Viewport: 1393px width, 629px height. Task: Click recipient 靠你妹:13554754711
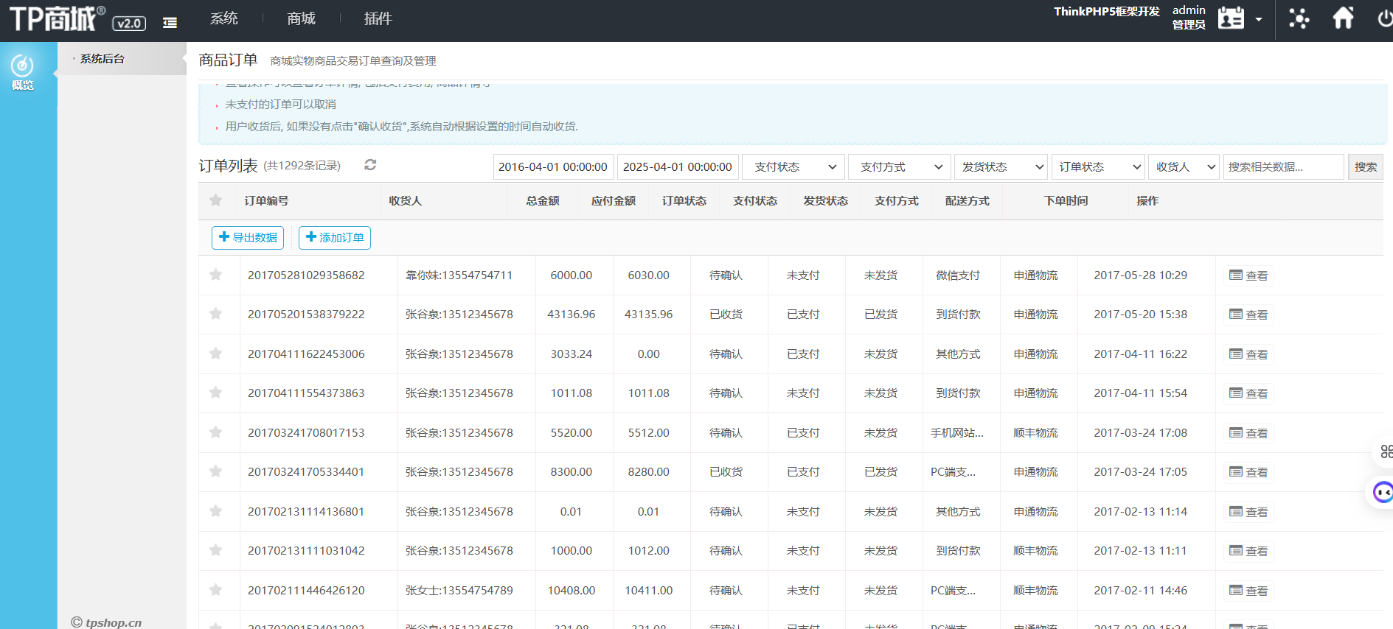pyautogui.click(x=459, y=275)
